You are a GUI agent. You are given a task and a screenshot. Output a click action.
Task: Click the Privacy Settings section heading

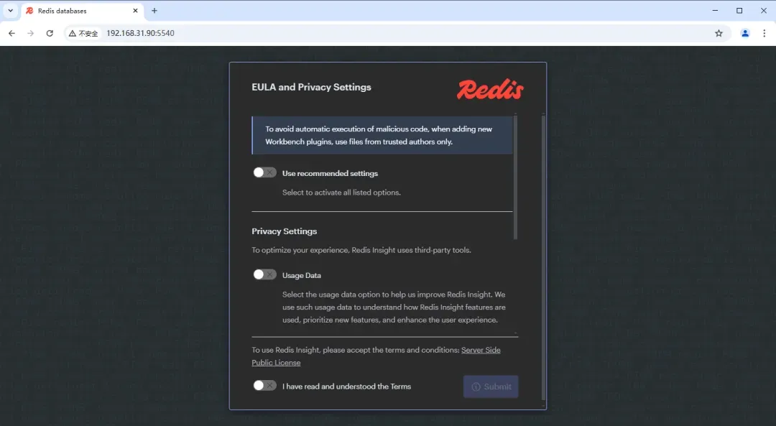284,231
